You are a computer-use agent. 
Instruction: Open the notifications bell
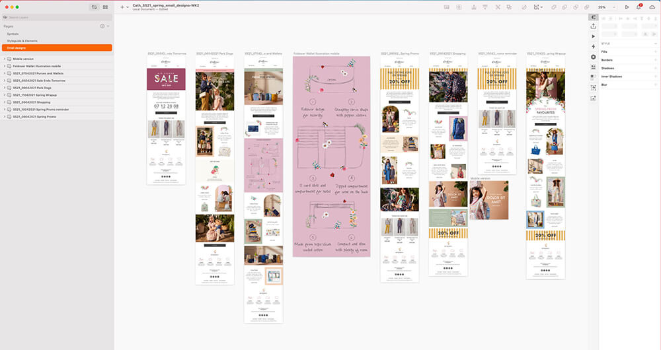pyautogui.click(x=639, y=7)
